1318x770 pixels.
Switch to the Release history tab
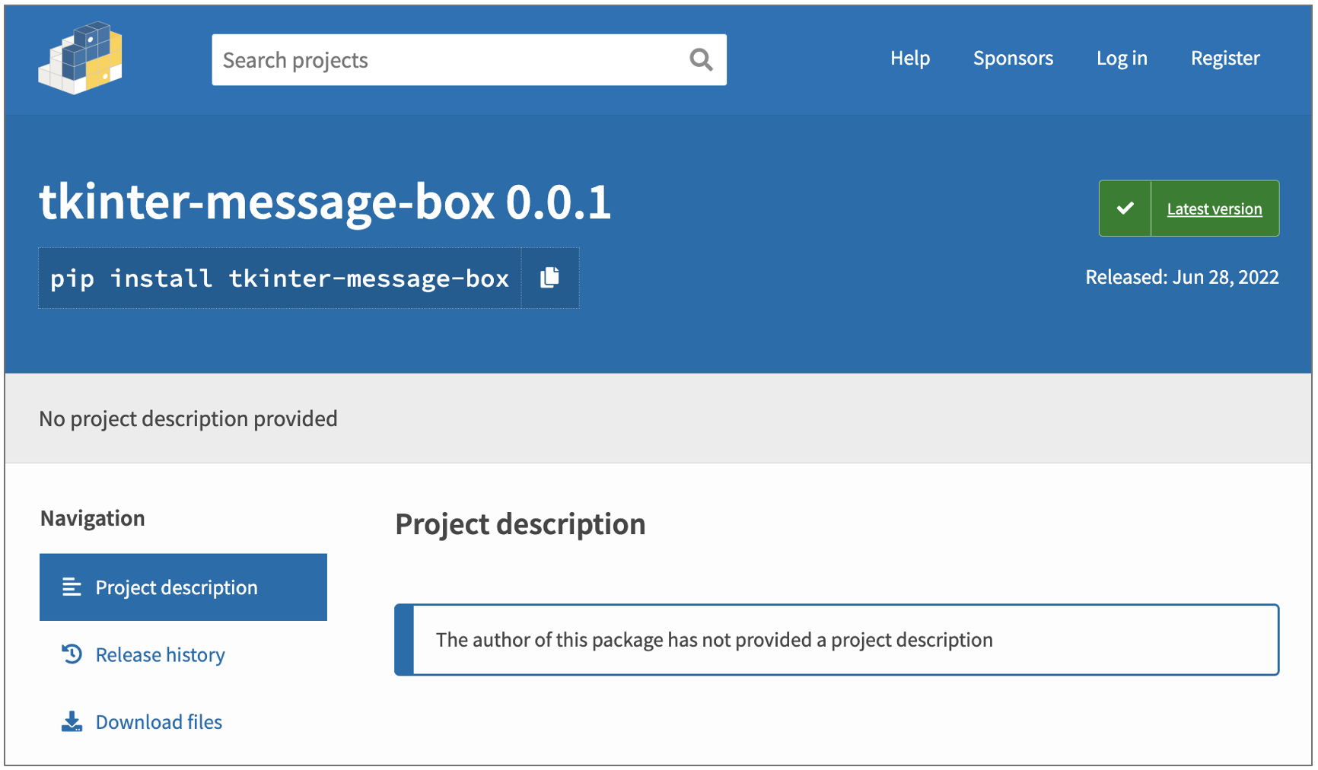click(160, 655)
